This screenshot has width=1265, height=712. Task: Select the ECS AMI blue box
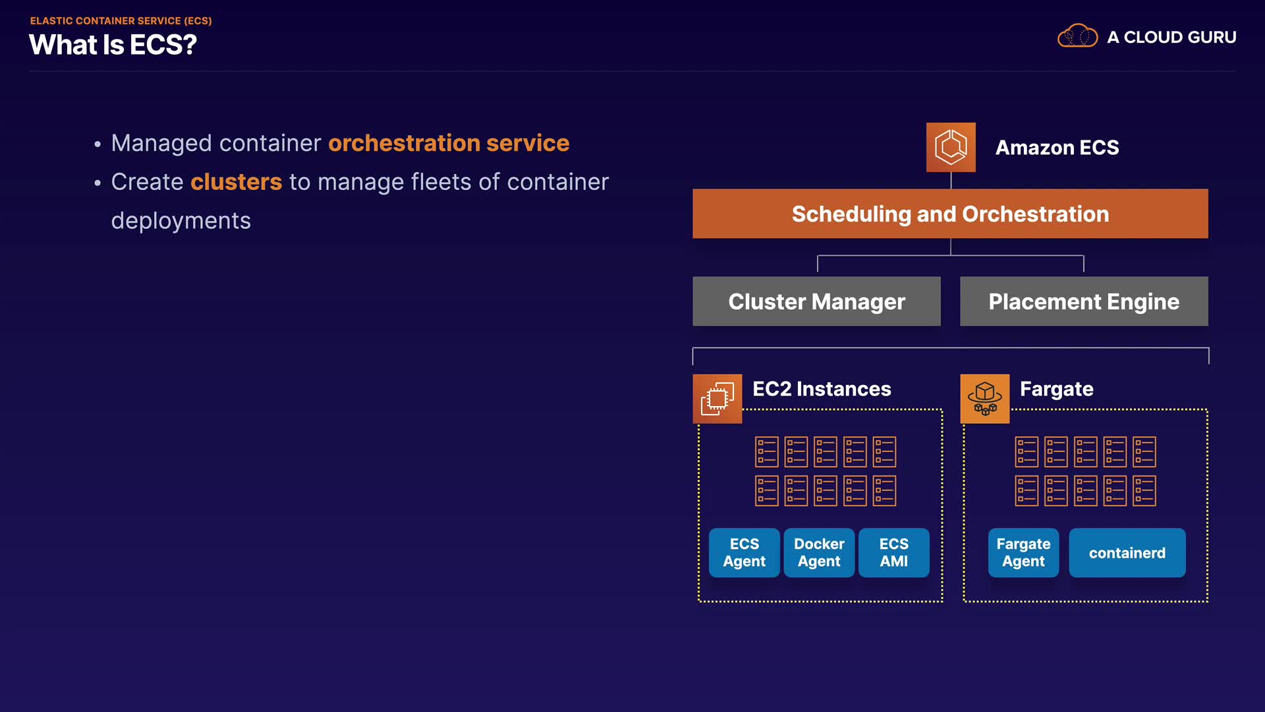(893, 552)
